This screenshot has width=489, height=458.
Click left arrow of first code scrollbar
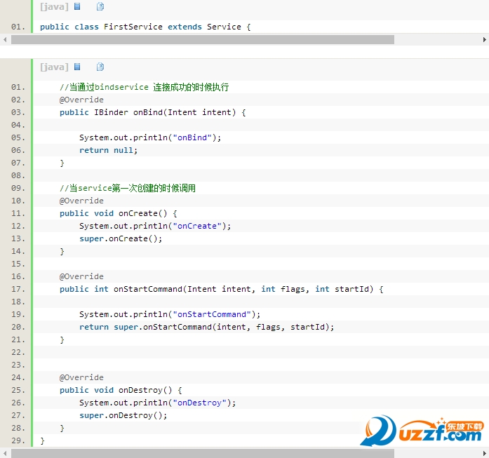(x=5, y=40)
